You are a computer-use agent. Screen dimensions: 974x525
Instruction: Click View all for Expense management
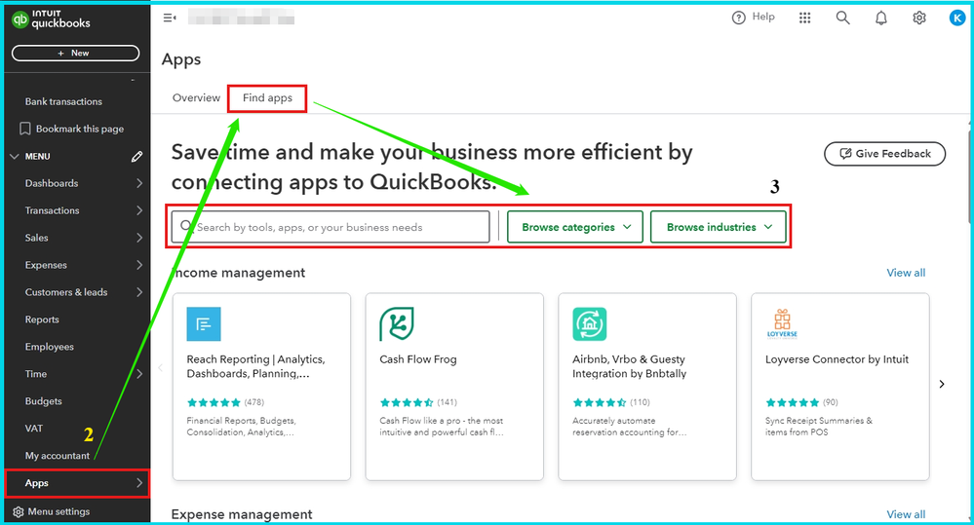(x=906, y=514)
